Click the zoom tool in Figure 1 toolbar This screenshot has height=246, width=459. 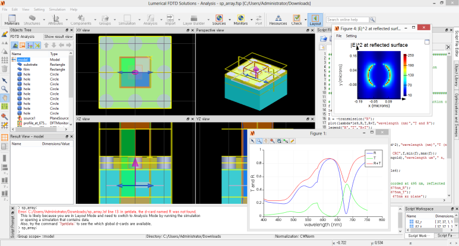259,141
